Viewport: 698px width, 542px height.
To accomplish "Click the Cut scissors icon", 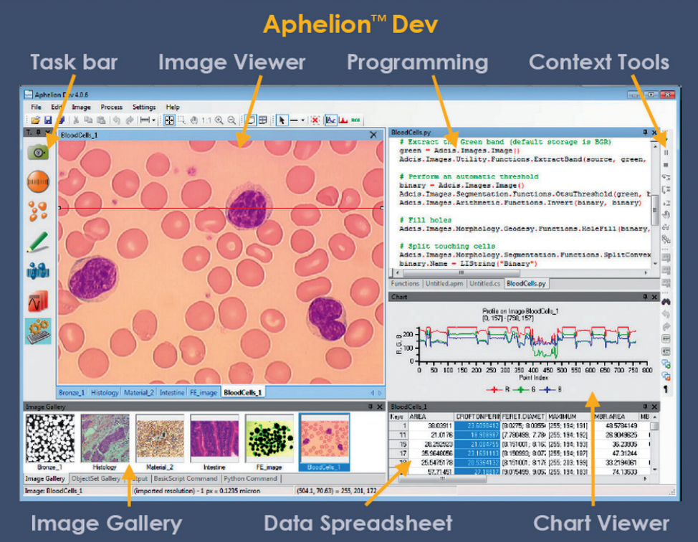I will 76,120.
